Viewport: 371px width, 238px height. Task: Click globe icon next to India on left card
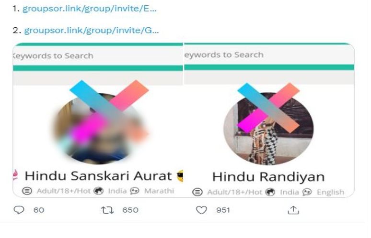click(x=98, y=191)
